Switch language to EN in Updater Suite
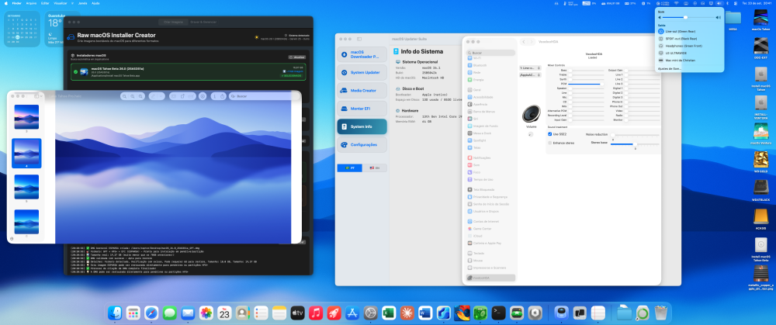Screen dimensions: 776x325 click(x=375, y=168)
